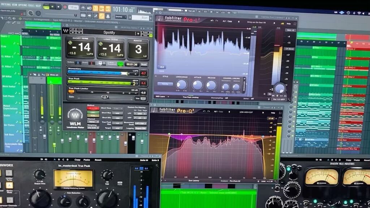Click Copy in Pro-L 2 header
Screen dimensions: 370x208
click(230, 21)
